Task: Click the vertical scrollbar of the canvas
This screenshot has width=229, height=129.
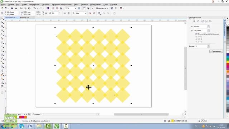Action: coord(185,68)
